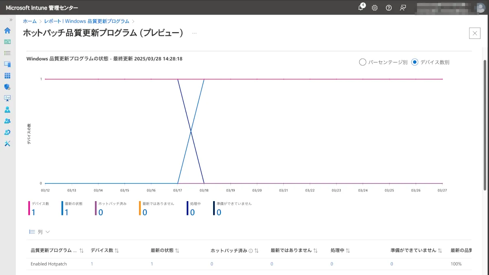Click the 03/17 date label on chart
The image size is (489, 275).
[x=178, y=190]
